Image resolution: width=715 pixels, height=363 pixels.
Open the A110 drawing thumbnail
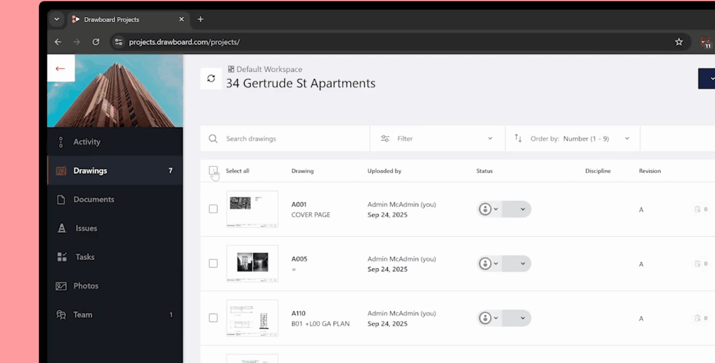coord(252,318)
